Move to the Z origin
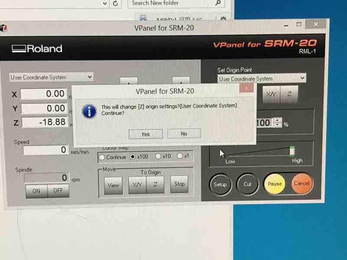 (x=155, y=184)
